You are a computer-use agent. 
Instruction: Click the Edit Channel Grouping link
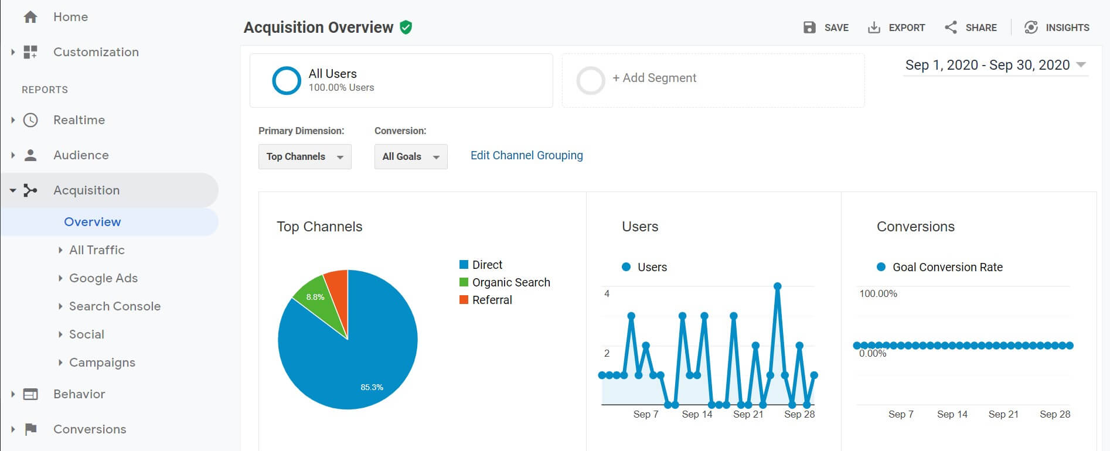526,155
